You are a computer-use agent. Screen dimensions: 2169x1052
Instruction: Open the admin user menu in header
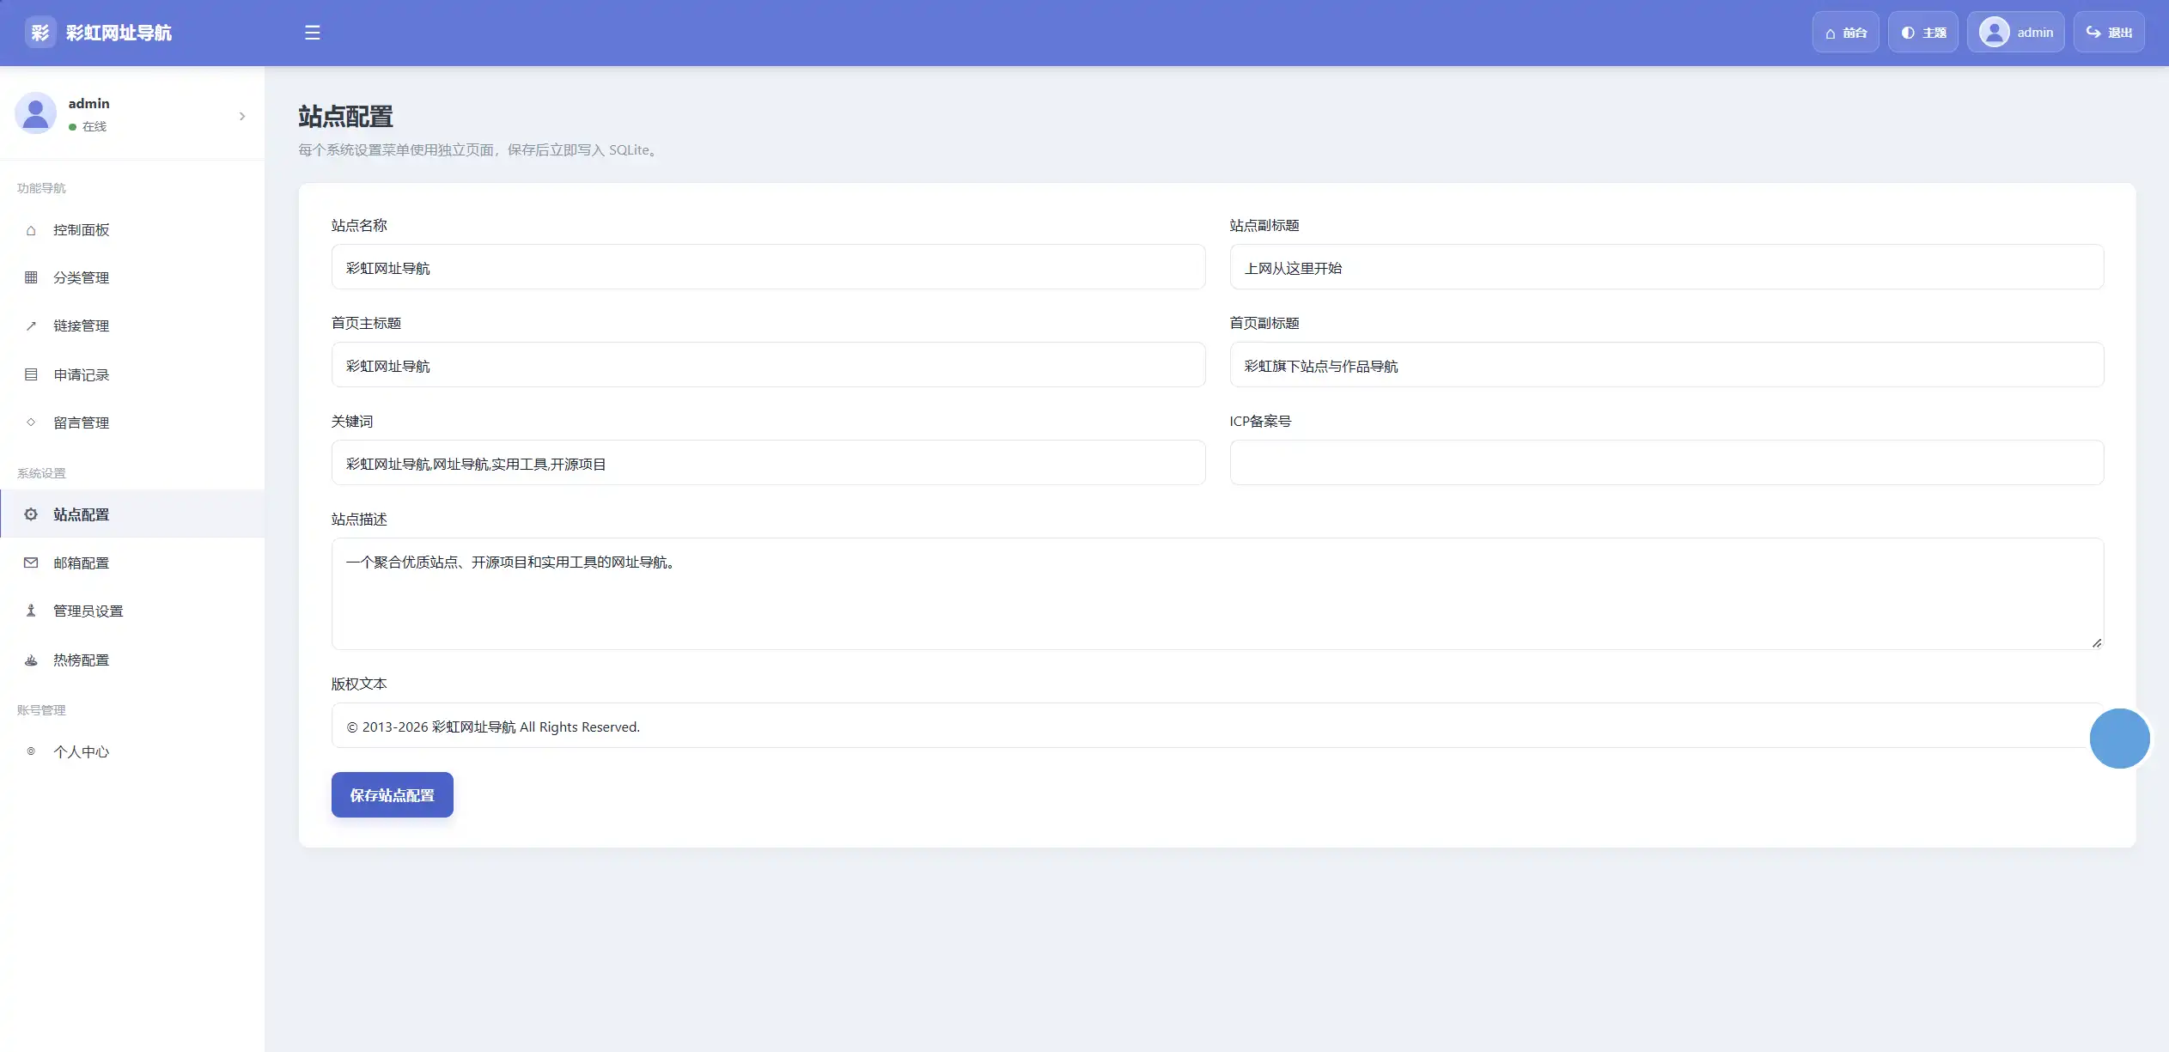[x=2015, y=33]
